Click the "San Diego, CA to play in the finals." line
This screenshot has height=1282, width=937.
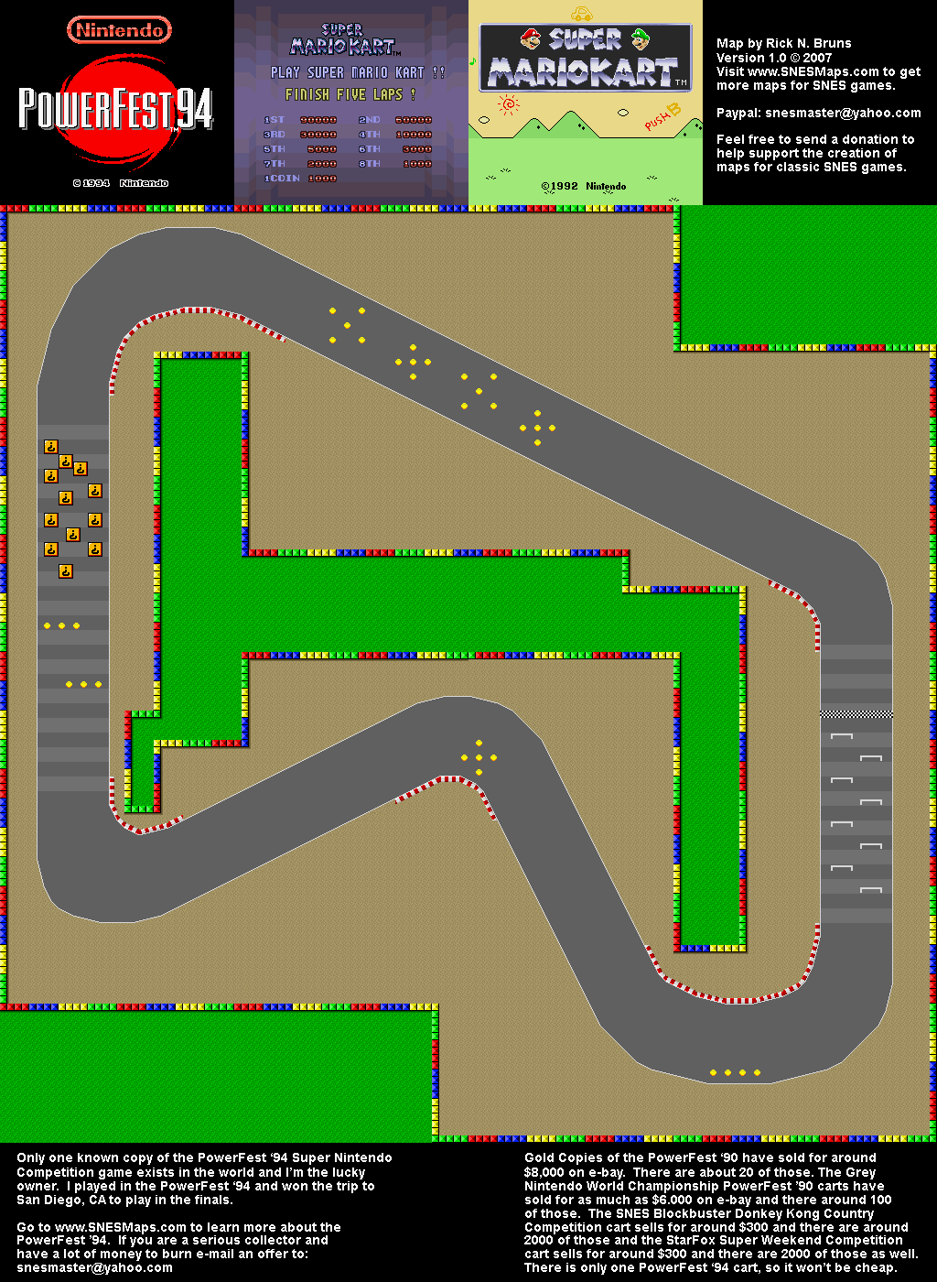click(124, 1200)
